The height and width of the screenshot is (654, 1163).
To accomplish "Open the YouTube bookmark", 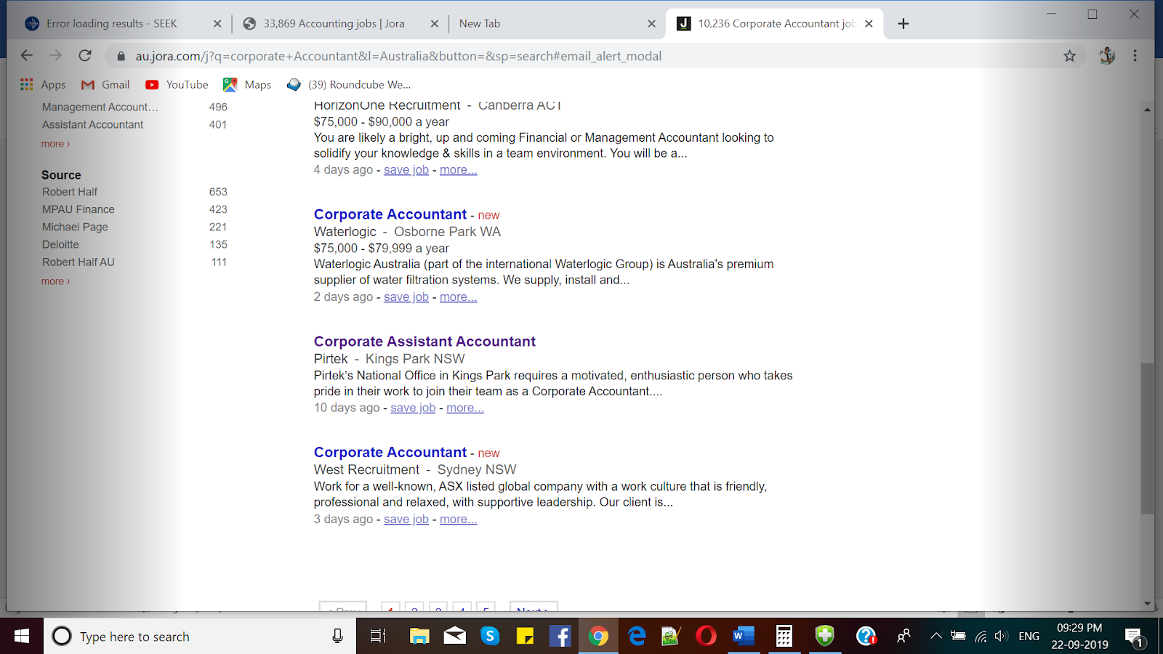I will 177,84.
